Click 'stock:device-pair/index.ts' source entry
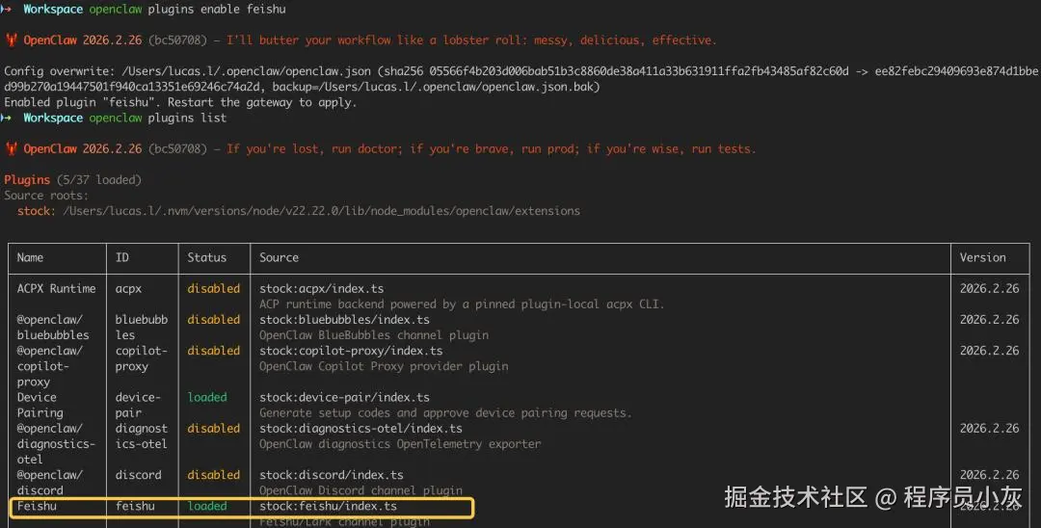Screen dimensions: 1041x528 click(344, 397)
